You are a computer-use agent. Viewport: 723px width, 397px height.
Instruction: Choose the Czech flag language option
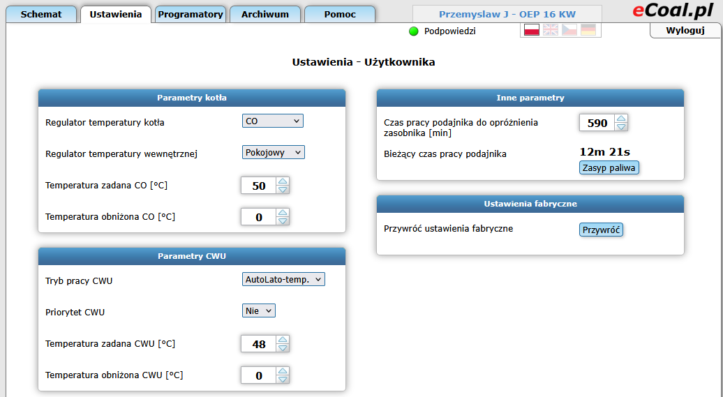(569, 30)
